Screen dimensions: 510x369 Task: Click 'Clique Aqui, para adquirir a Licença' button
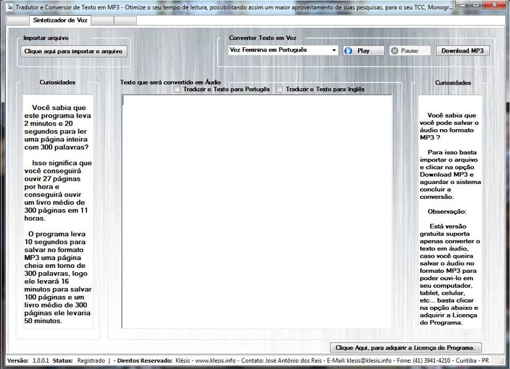(405, 348)
